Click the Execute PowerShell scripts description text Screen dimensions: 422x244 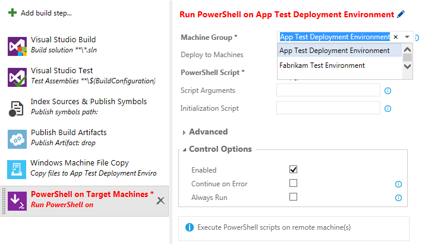274,227
